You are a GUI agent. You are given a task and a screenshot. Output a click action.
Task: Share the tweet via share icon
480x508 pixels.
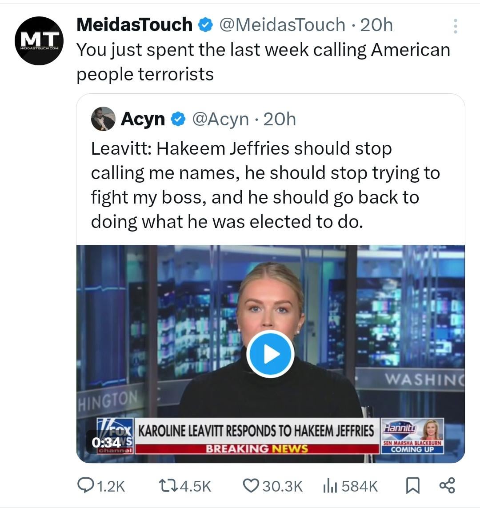coord(447,485)
